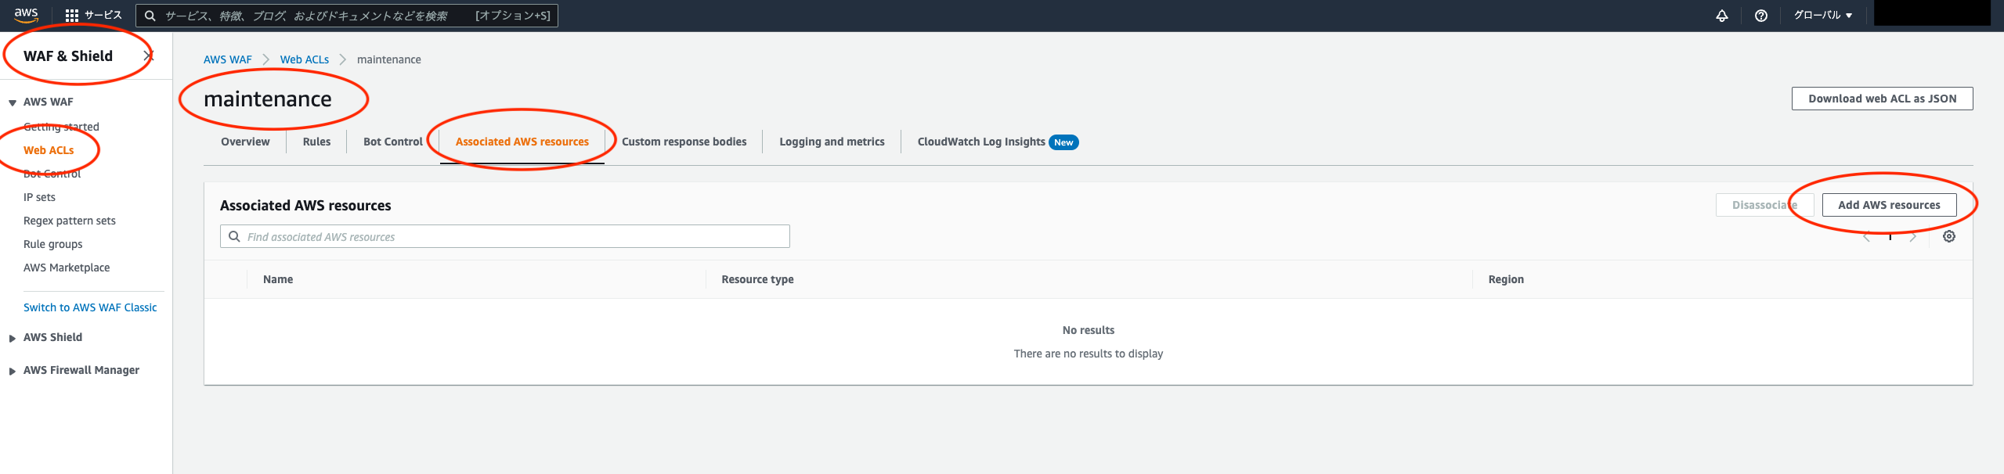Switch to the Overview tab

[x=245, y=142]
